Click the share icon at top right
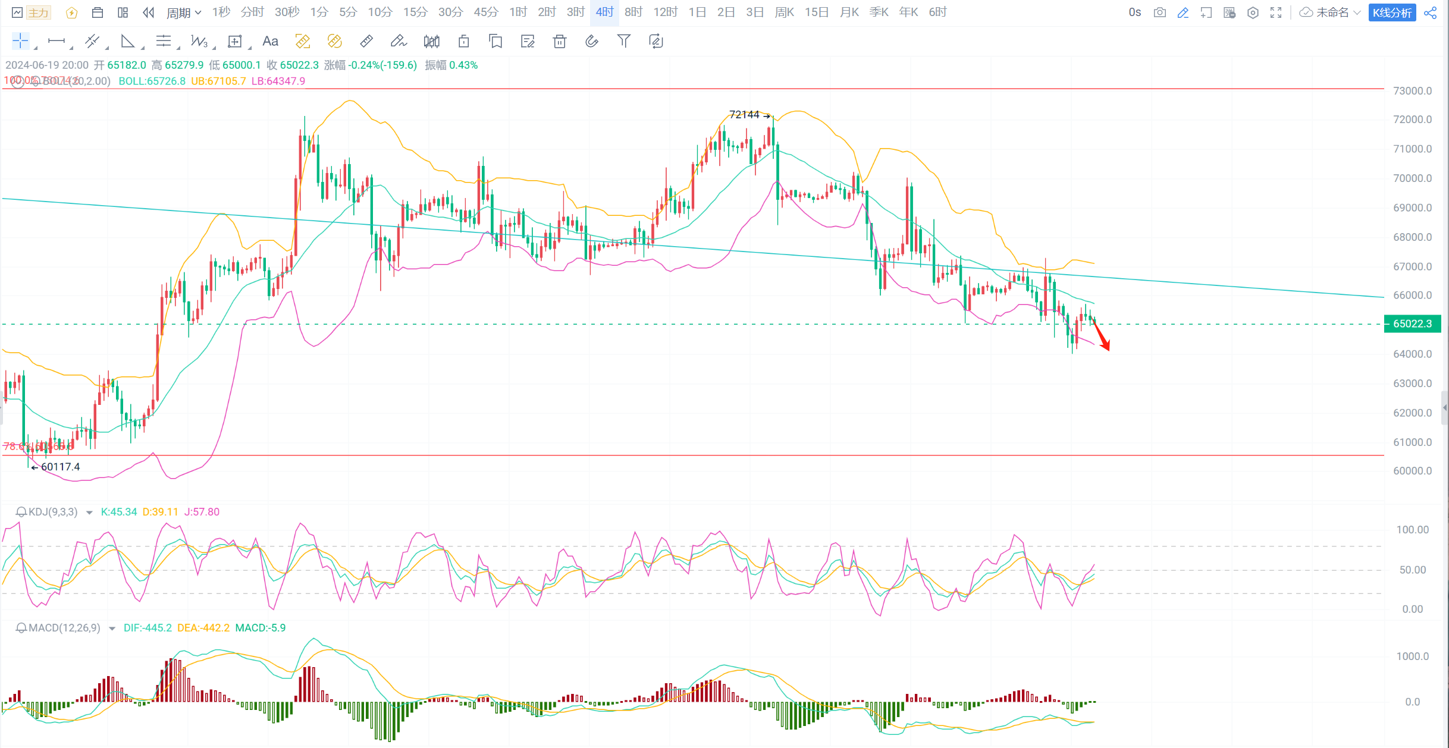Screen dimensions: 1449x748 [1431, 12]
